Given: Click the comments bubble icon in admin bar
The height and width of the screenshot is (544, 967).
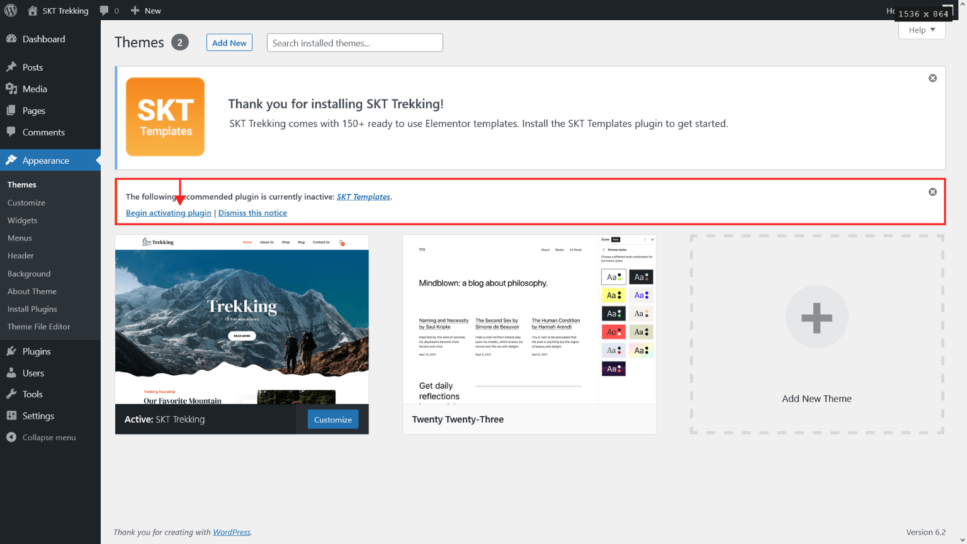Looking at the screenshot, I should tap(105, 10).
